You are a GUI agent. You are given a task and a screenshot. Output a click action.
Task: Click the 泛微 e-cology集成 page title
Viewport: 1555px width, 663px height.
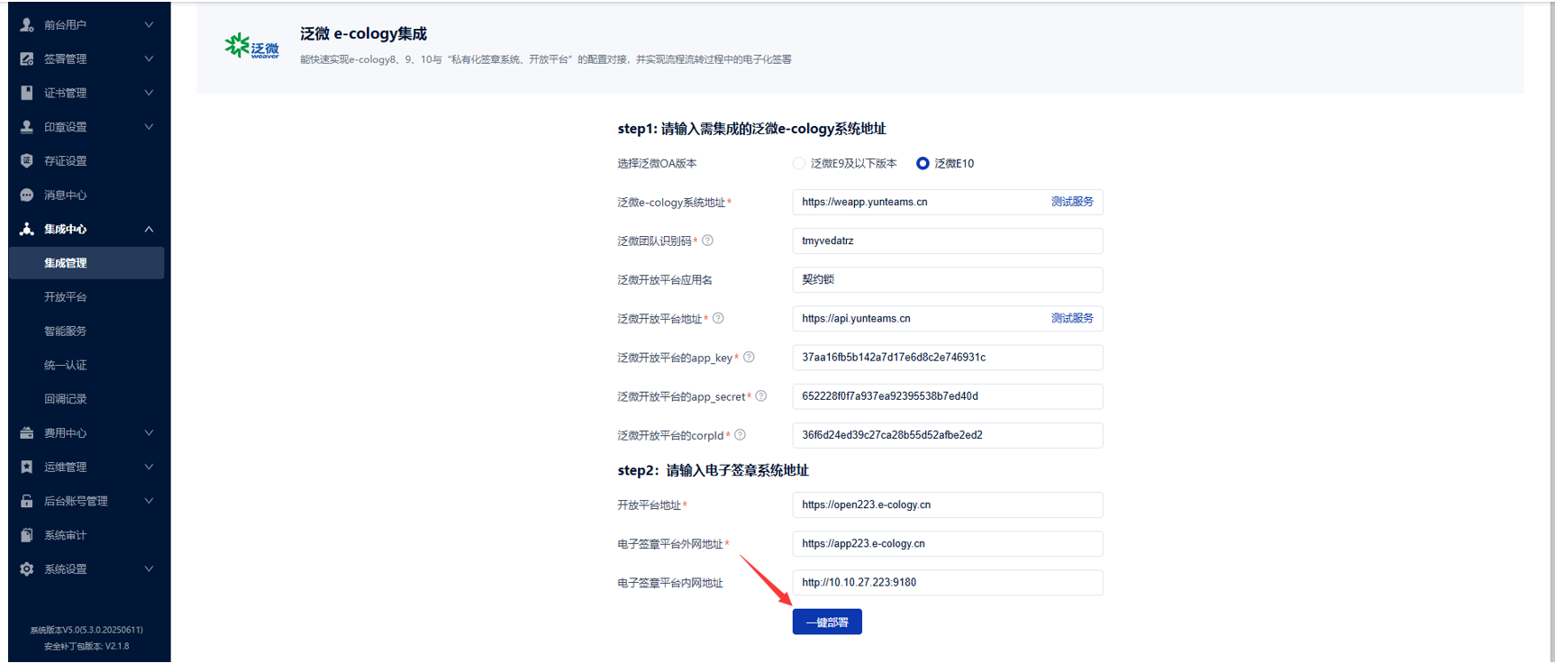(x=364, y=34)
